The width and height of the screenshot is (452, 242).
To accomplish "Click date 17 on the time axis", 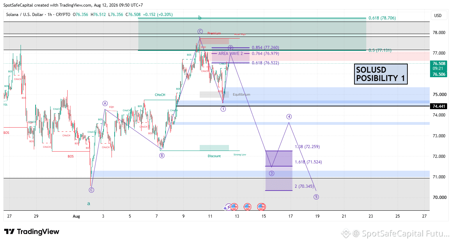I will click(x=290, y=216).
